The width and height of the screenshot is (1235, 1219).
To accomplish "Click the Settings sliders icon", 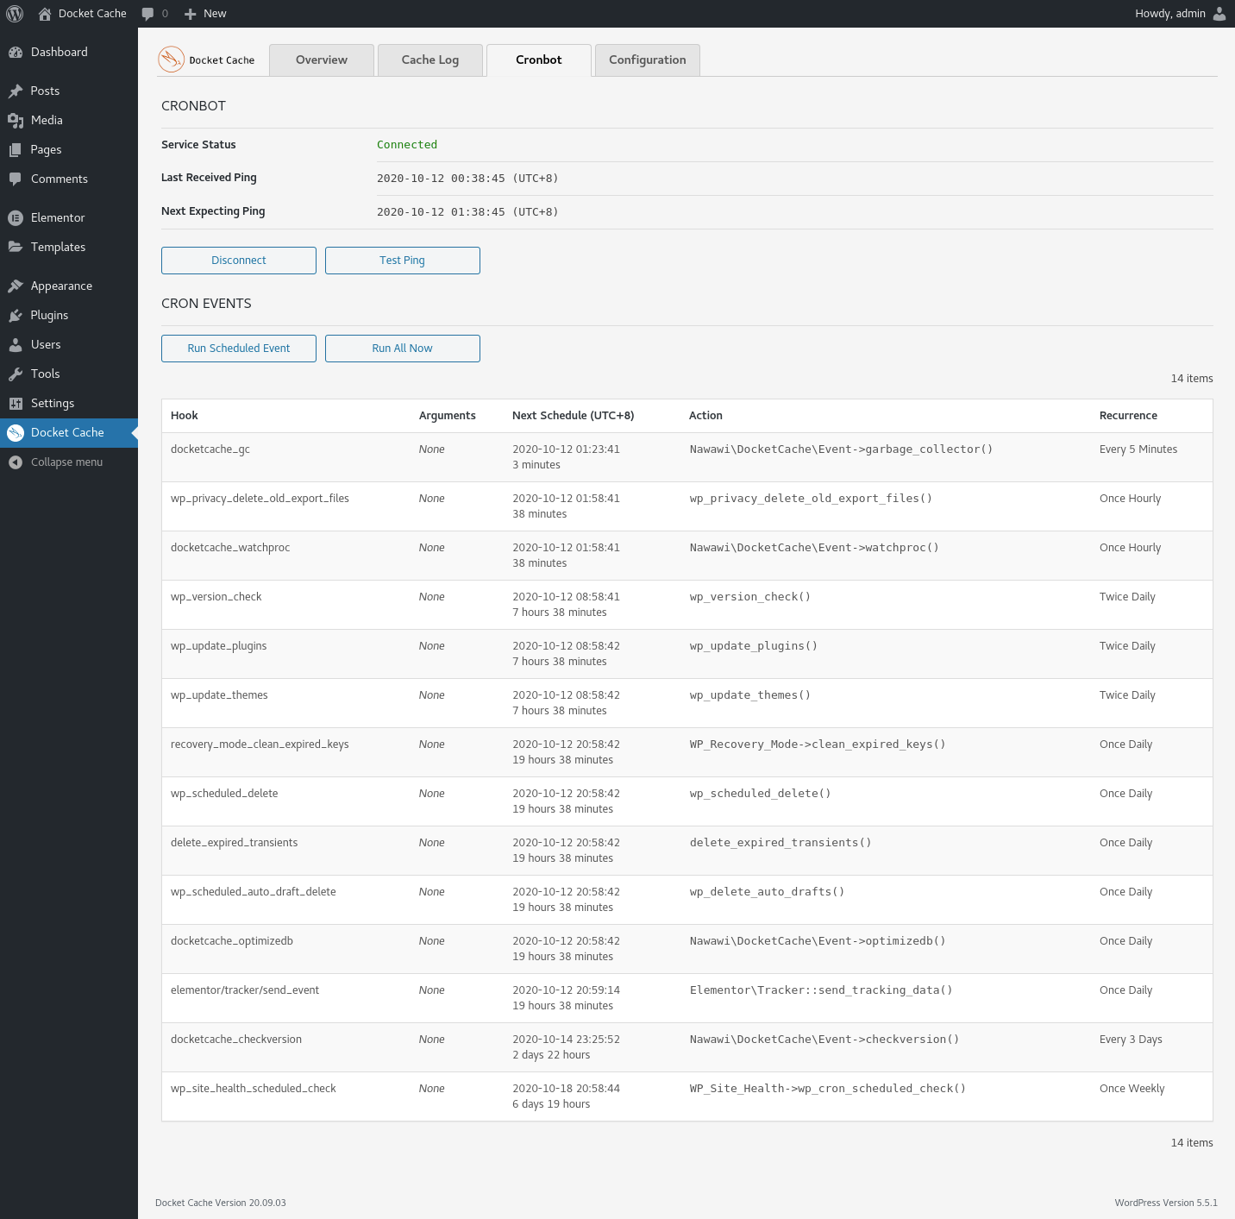I will coord(16,403).
